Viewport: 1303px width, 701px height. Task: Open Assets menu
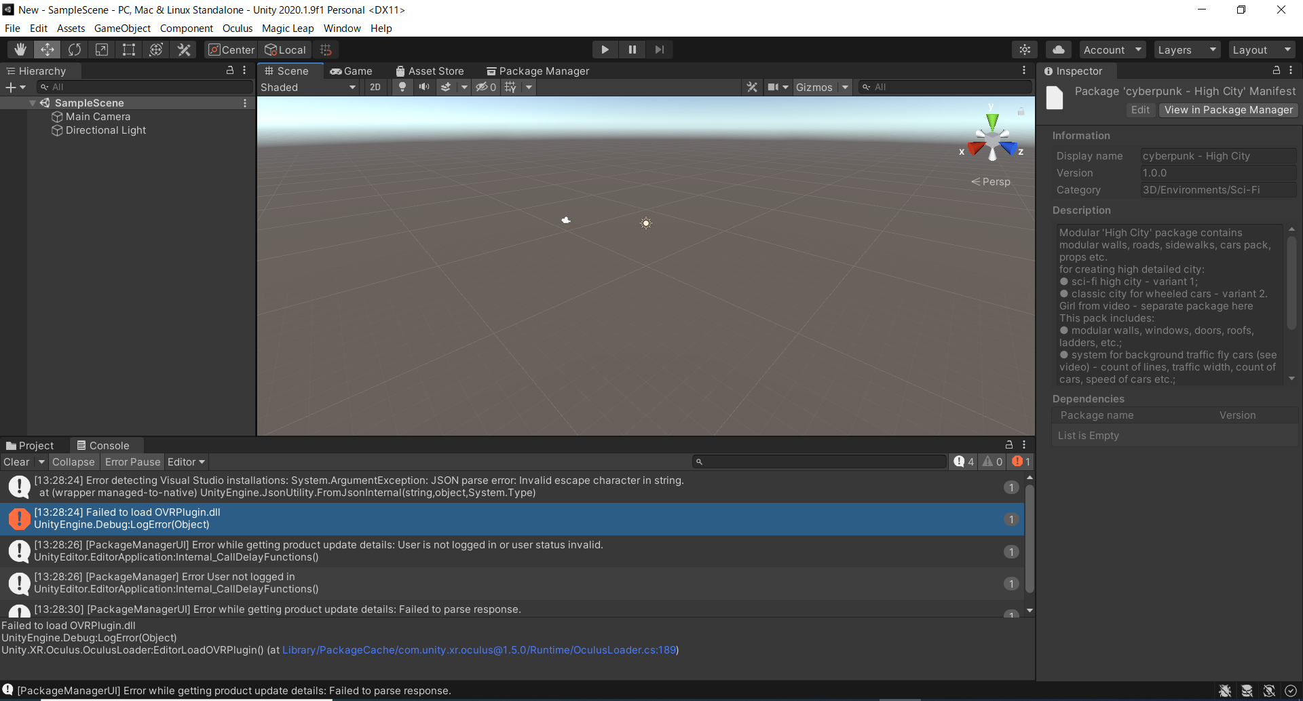71,29
